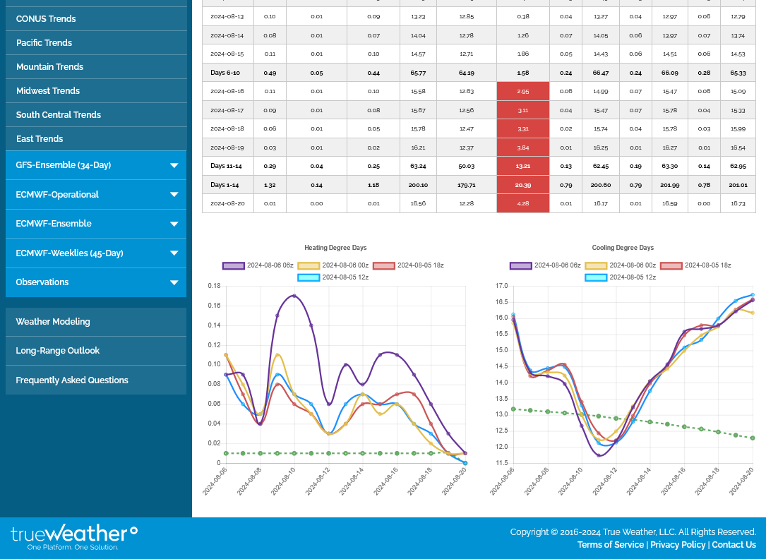Screen dimensions: 766x559
Task: Open Midwest Trends page
Action: (48, 91)
